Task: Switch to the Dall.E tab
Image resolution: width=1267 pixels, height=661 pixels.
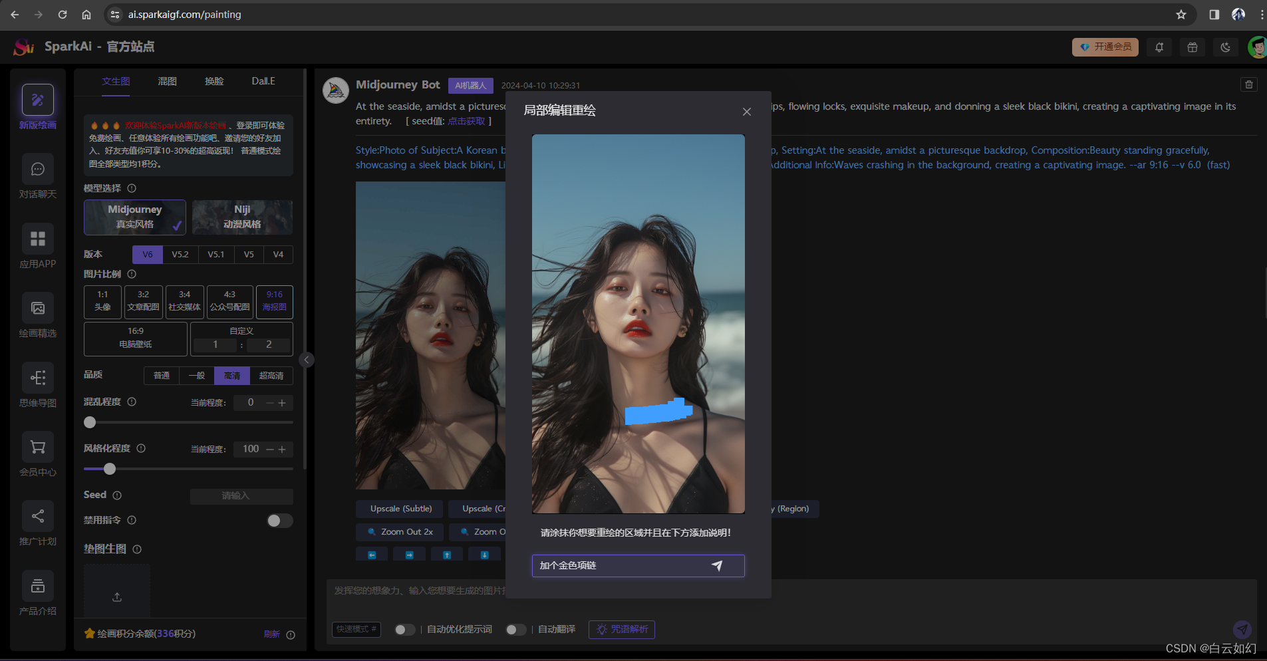Action: [263, 81]
